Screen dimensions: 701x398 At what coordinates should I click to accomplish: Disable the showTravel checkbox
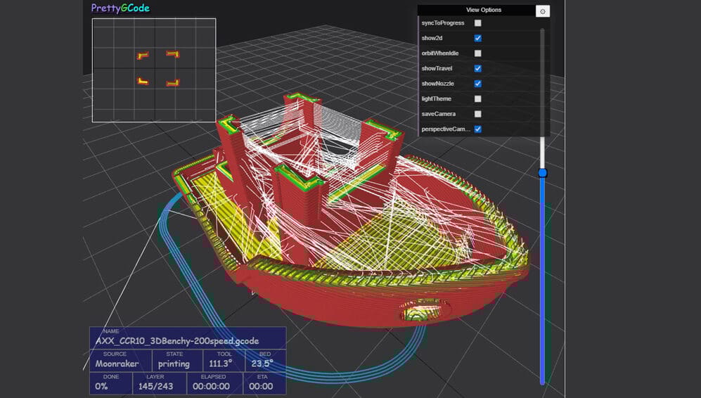[x=478, y=68]
